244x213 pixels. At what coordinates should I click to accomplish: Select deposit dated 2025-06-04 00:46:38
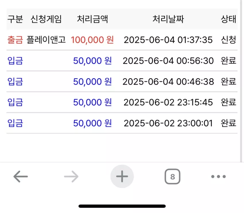click(122, 81)
